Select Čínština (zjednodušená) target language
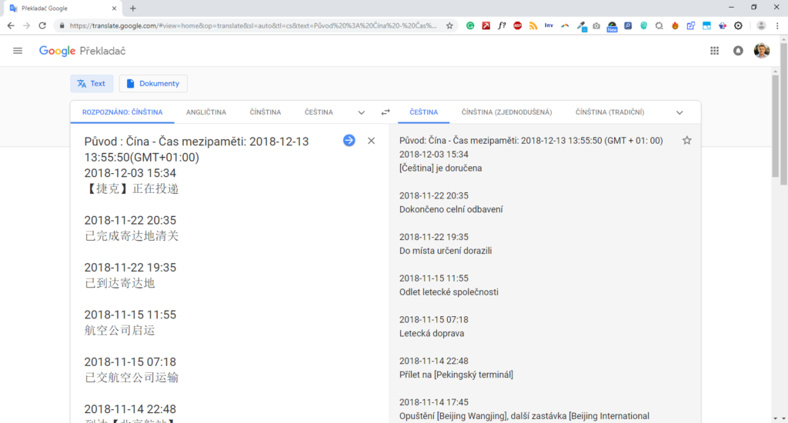 (x=506, y=112)
